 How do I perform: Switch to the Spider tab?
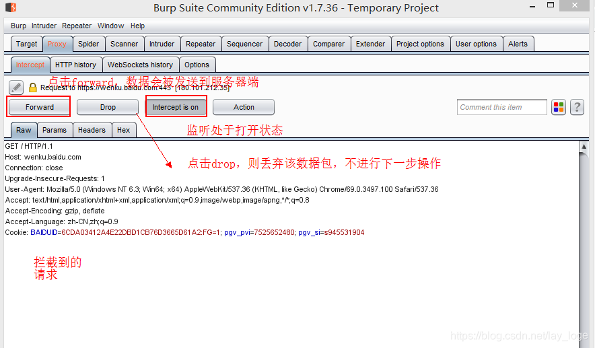tap(88, 44)
